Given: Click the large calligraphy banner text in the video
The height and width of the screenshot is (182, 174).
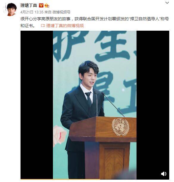Looking at the screenshot, I should tap(95, 46).
